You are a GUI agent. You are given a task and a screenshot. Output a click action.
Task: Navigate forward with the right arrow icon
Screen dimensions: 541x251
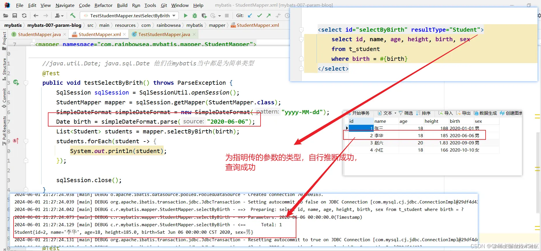coord(46,16)
